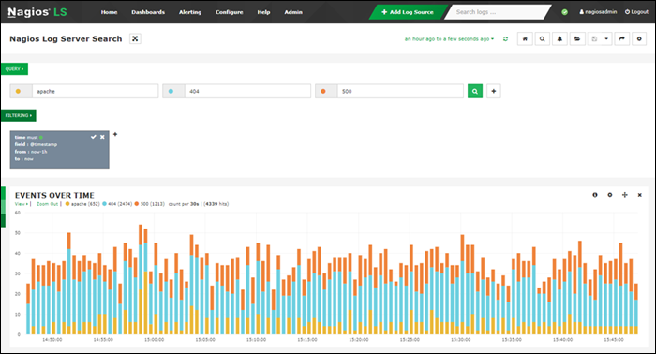Click the orange color dot of 500 query
The height and width of the screenshot is (354, 656).
point(323,91)
